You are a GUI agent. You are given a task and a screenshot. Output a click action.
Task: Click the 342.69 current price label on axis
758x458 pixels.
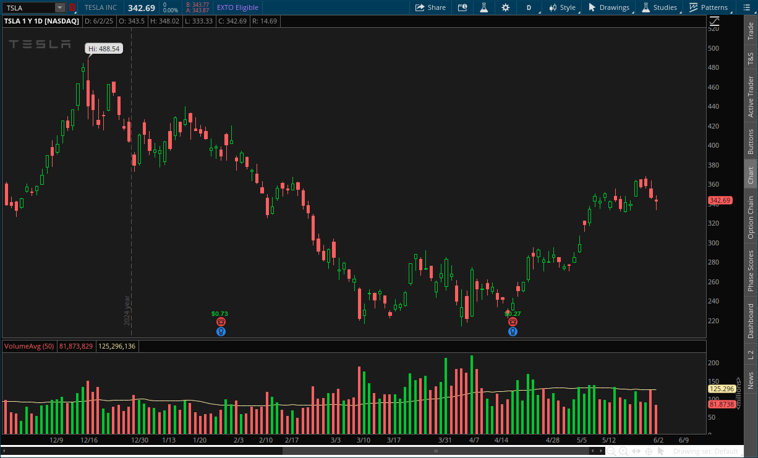tap(720, 200)
